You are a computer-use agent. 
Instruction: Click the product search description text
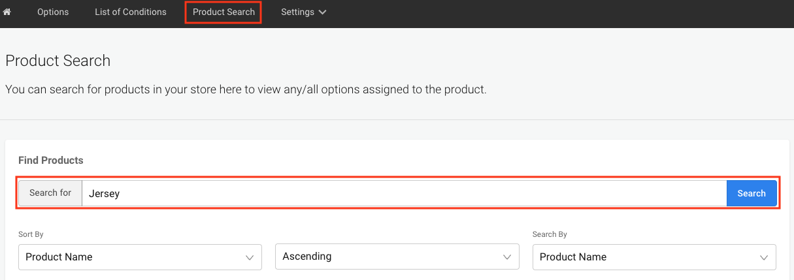[x=246, y=89]
